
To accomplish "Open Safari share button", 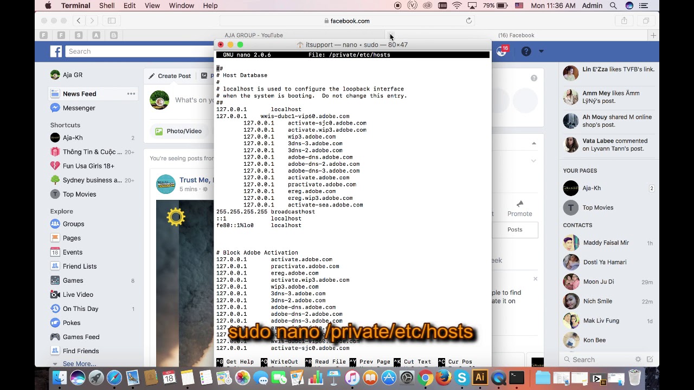I will coord(624,21).
